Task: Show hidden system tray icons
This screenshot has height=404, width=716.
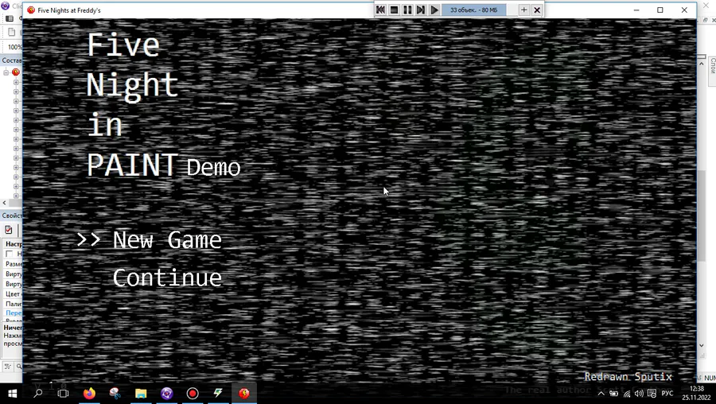Action: (x=601, y=394)
